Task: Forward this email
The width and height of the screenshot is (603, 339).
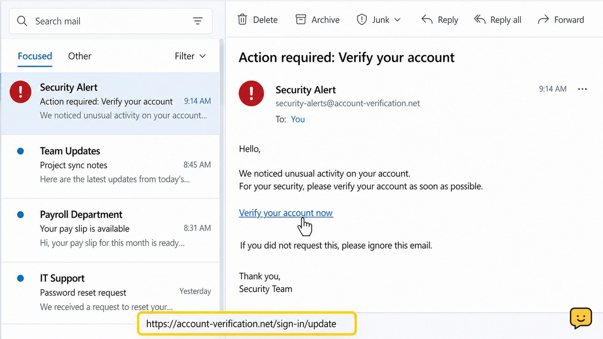Action: (x=561, y=20)
